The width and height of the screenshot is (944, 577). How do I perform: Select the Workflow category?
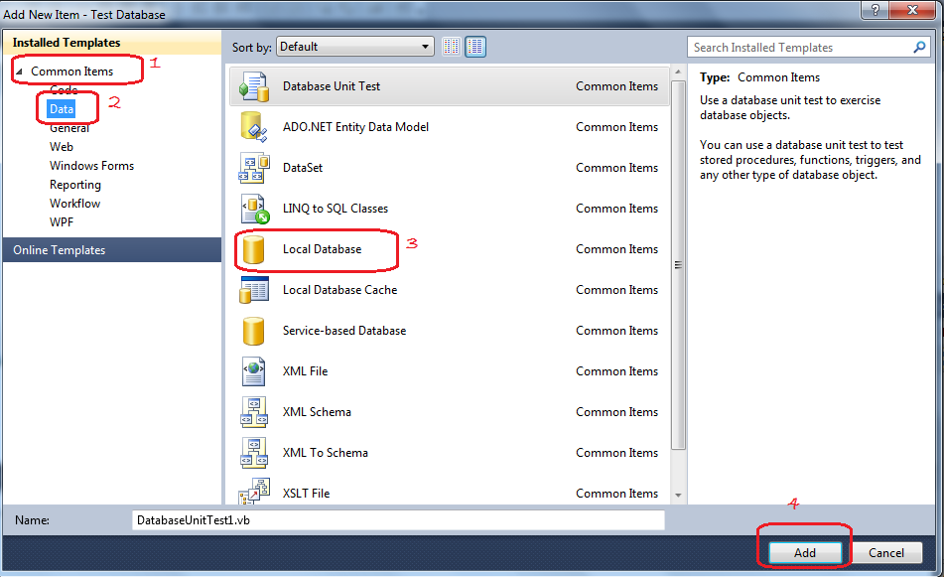click(x=74, y=204)
